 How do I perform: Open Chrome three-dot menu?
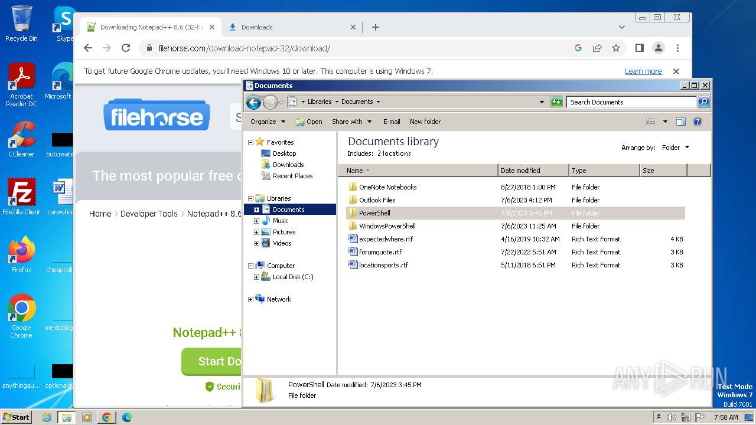[x=677, y=48]
